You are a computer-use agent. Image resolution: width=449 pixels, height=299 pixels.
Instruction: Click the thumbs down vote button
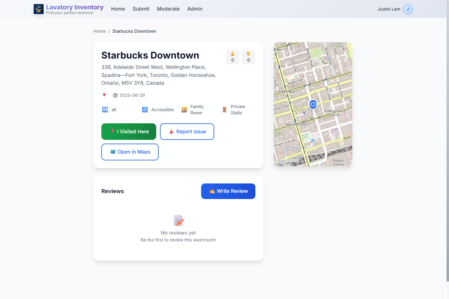click(249, 57)
